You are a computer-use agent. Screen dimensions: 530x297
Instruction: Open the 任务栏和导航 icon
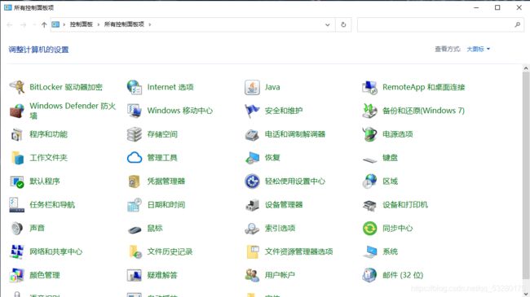coord(17,204)
